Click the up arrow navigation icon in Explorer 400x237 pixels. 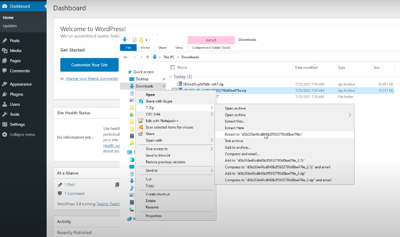click(147, 57)
